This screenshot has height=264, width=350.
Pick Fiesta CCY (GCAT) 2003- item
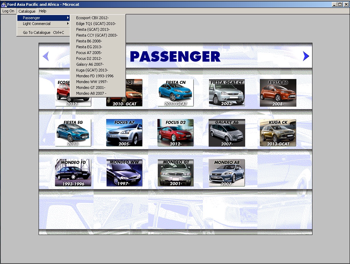tap(98, 35)
